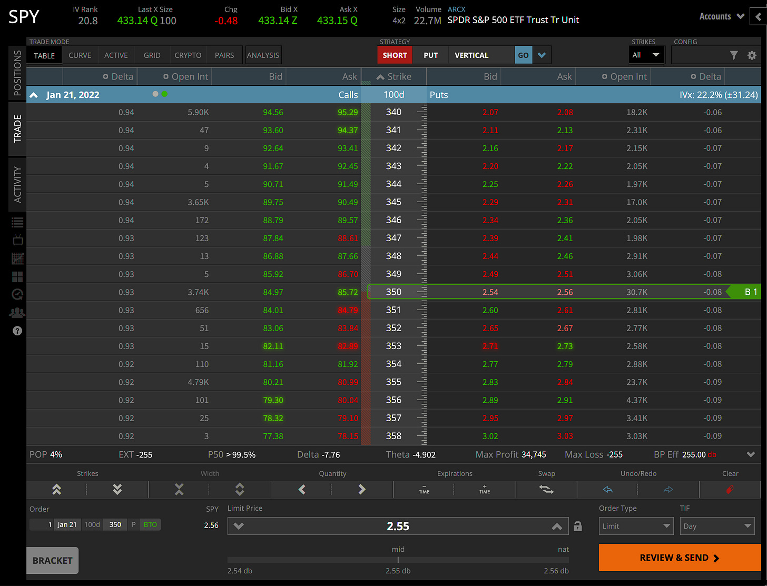Expand the order stats row chevron
767x586 pixels.
[x=751, y=454]
